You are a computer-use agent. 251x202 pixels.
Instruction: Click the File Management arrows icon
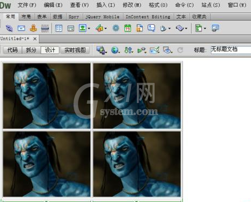(x=128, y=50)
